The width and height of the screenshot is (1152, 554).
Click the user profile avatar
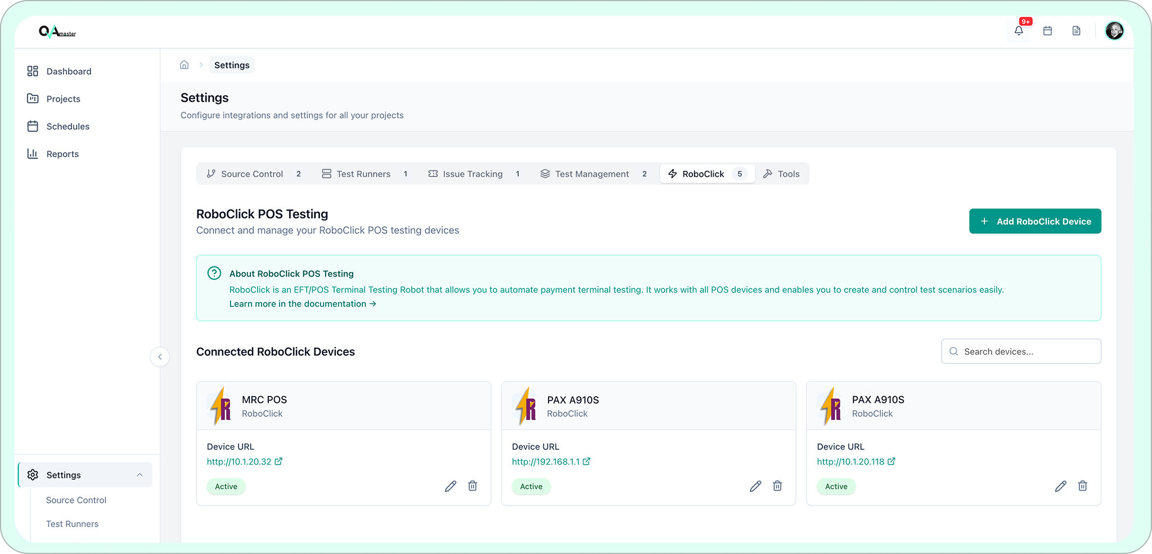pyautogui.click(x=1114, y=31)
